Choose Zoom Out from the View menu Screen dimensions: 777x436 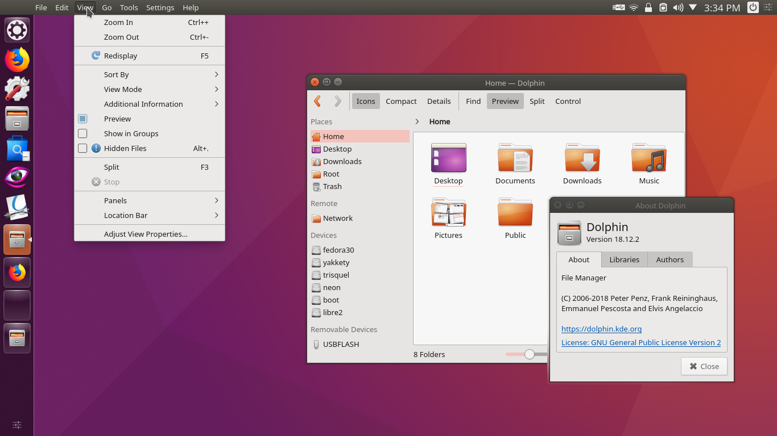[x=150, y=37]
